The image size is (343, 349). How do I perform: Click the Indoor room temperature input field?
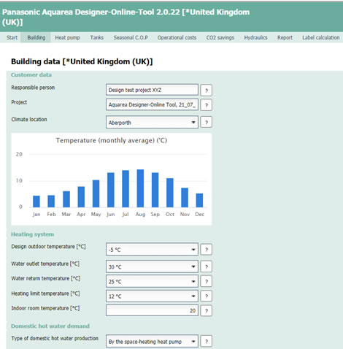point(152,310)
